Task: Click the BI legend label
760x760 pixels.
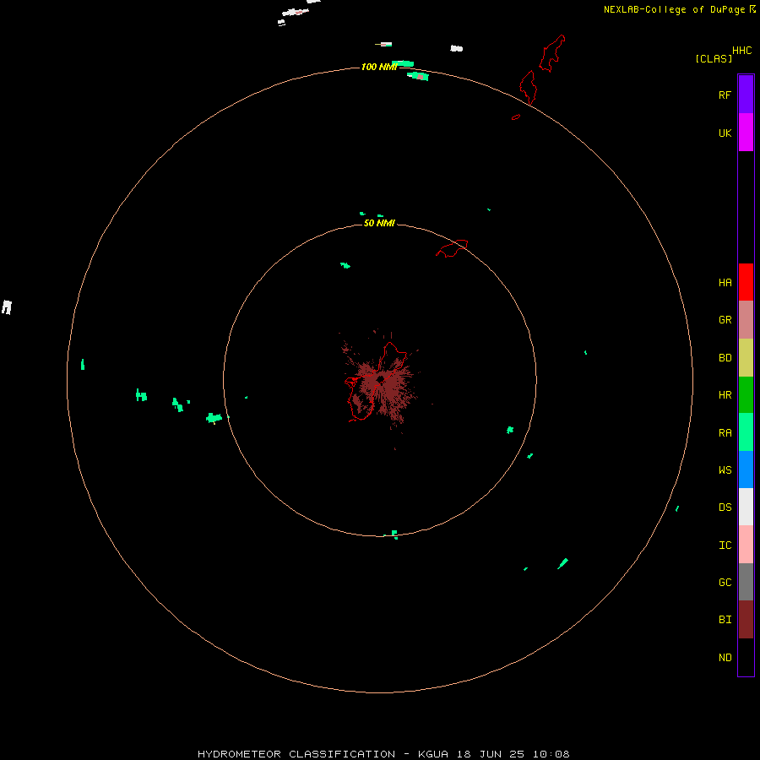Action: pos(725,620)
